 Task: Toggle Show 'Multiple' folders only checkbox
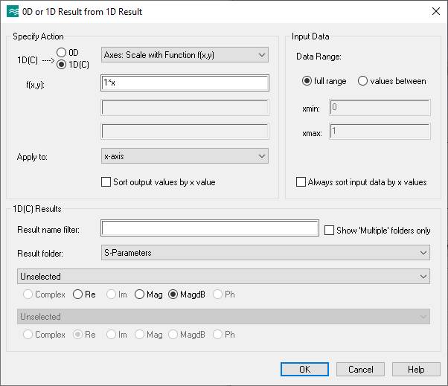[x=330, y=231]
